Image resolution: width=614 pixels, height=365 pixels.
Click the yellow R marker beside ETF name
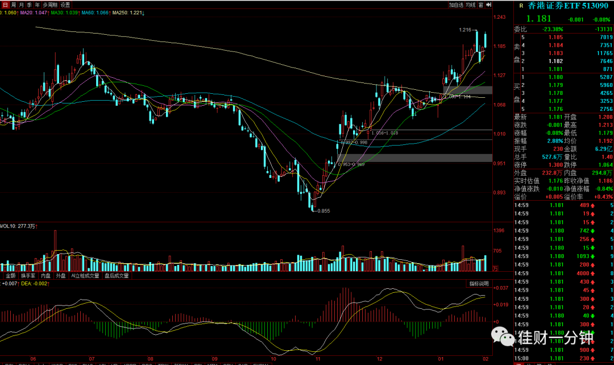[521, 6]
